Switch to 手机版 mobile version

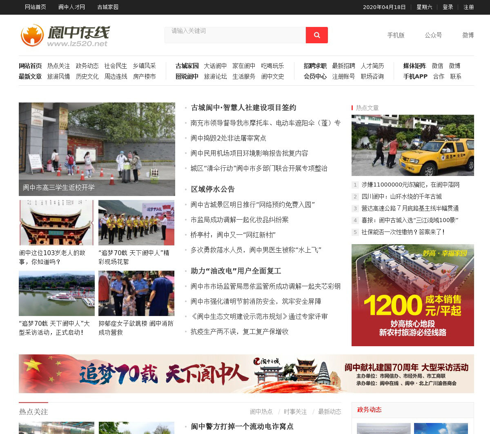pos(396,35)
